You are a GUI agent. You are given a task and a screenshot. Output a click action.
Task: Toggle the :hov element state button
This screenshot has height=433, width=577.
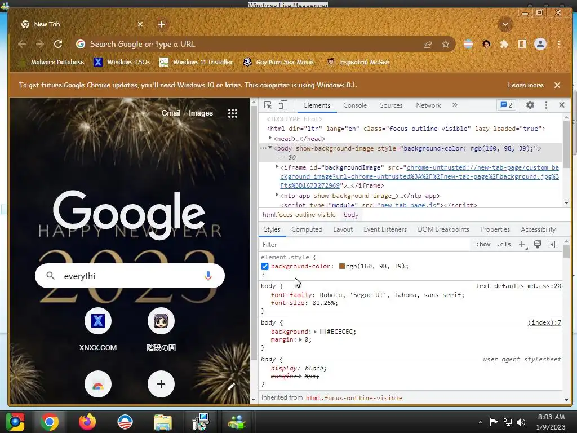click(x=483, y=245)
